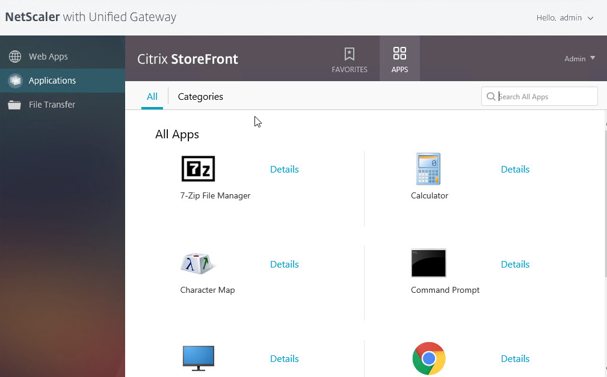The width and height of the screenshot is (607, 377).
Task: Open the File Transfer sidebar label
Action: pyautogui.click(x=52, y=105)
